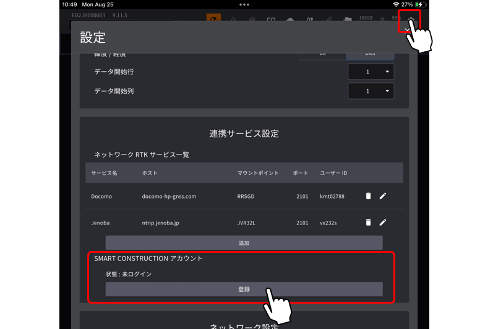Click the マウントポイント column header
This screenshot has height=329, width=493.
258,173
